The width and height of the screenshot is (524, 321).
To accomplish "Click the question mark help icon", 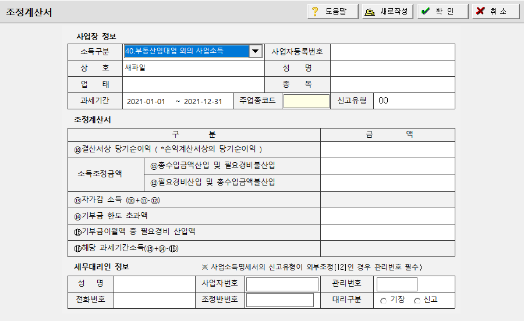I will [314, 12].
